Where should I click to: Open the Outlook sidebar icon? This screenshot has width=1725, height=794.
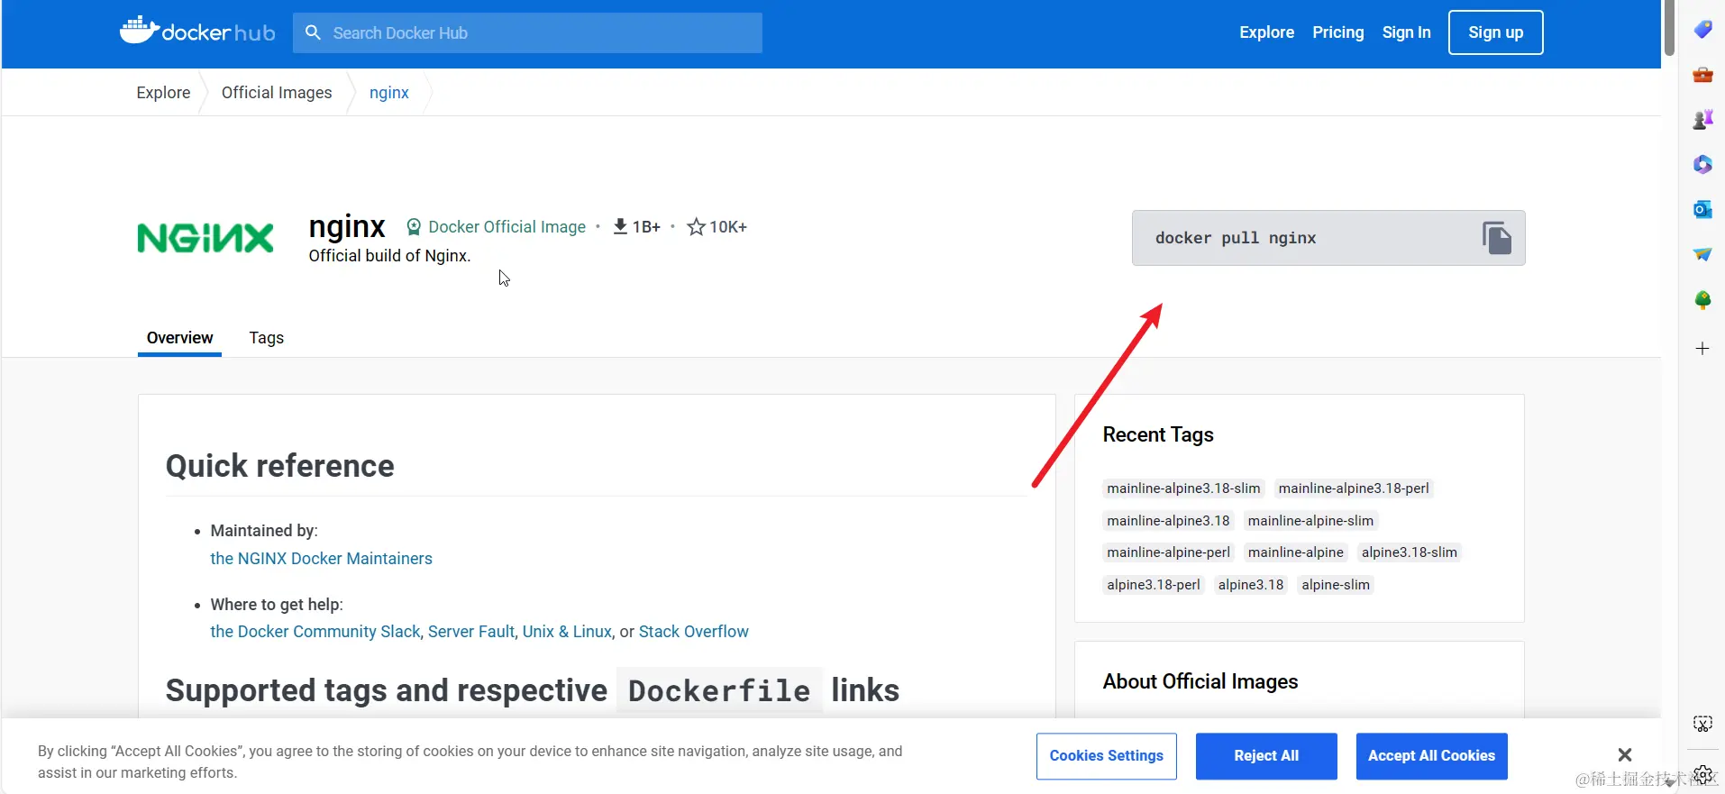tap(1702, 209)
